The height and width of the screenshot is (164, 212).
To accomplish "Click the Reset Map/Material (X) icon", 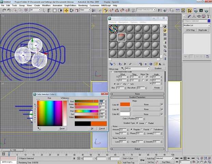I will [x=125, y=64].
